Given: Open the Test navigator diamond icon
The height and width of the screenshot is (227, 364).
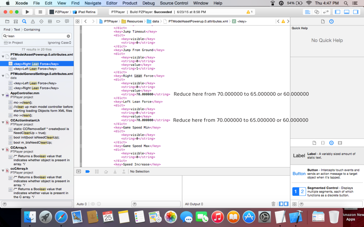Looking at the screenshot, I should pyautogui.click(x=41, y=21).
